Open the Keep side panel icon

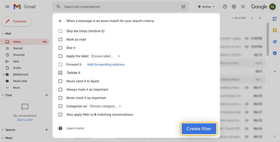pos(275,30)
